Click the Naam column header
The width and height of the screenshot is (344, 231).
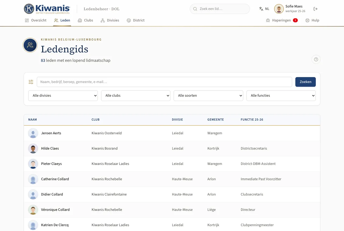coord(33,120)
